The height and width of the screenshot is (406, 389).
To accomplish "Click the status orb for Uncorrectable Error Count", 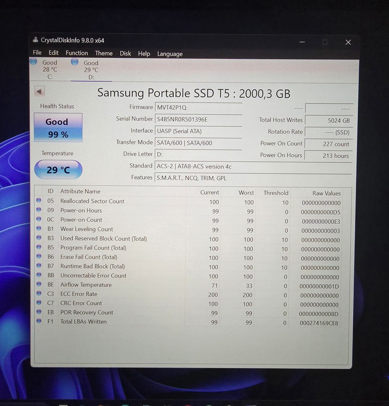I will tap(39, 274).
